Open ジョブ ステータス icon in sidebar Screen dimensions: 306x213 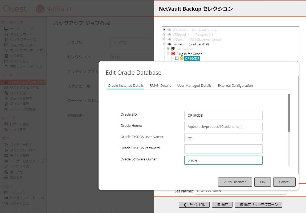pyautogui.click(x=6, y=40)
